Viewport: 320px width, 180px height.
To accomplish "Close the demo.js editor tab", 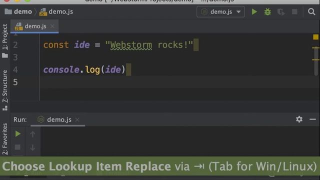I will point(52,26).
